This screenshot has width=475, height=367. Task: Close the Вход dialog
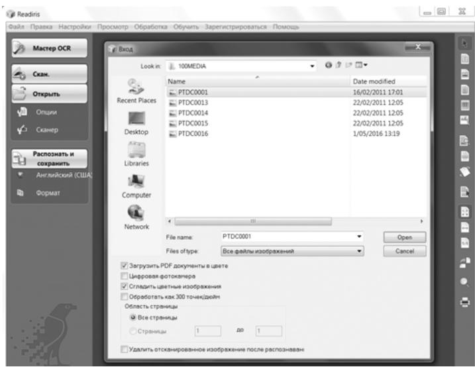(418, 47)
